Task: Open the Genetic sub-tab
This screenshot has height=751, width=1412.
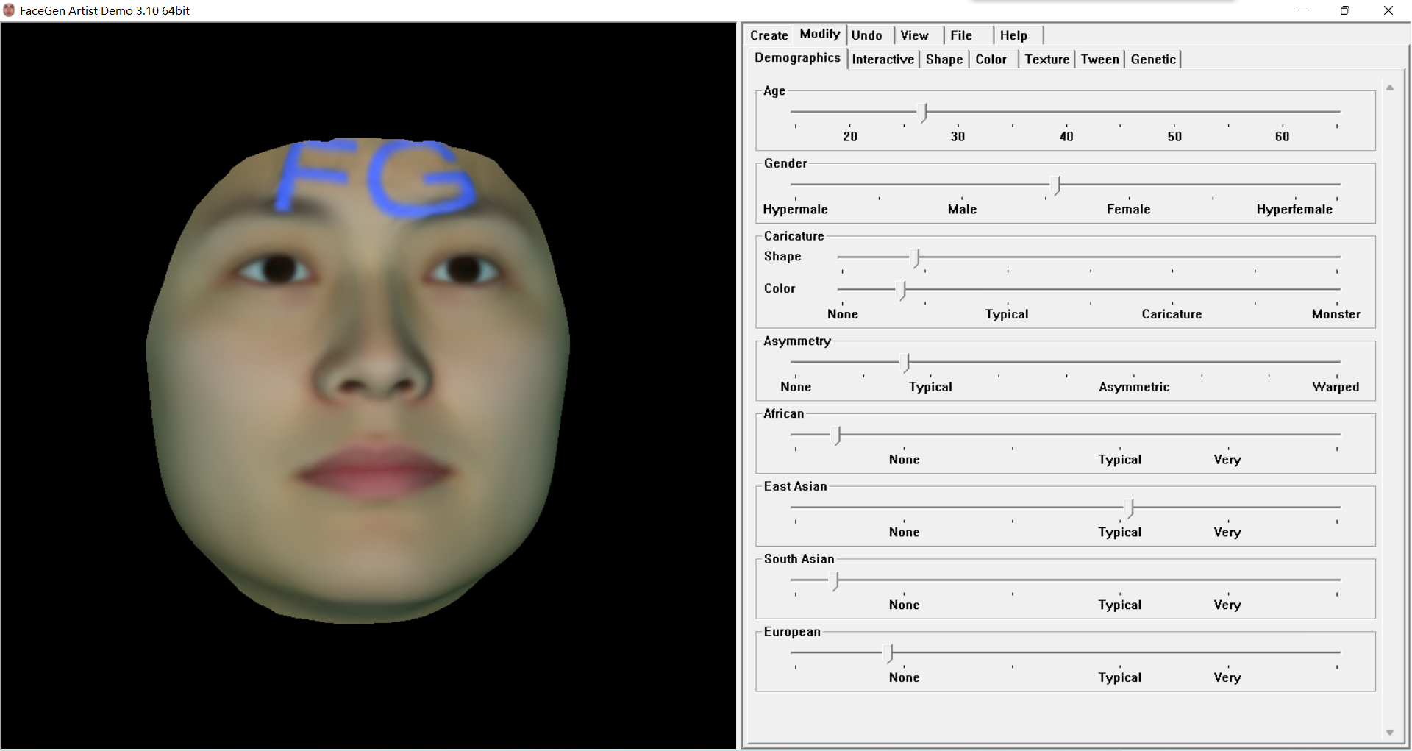Action: tap(1153, 60)
